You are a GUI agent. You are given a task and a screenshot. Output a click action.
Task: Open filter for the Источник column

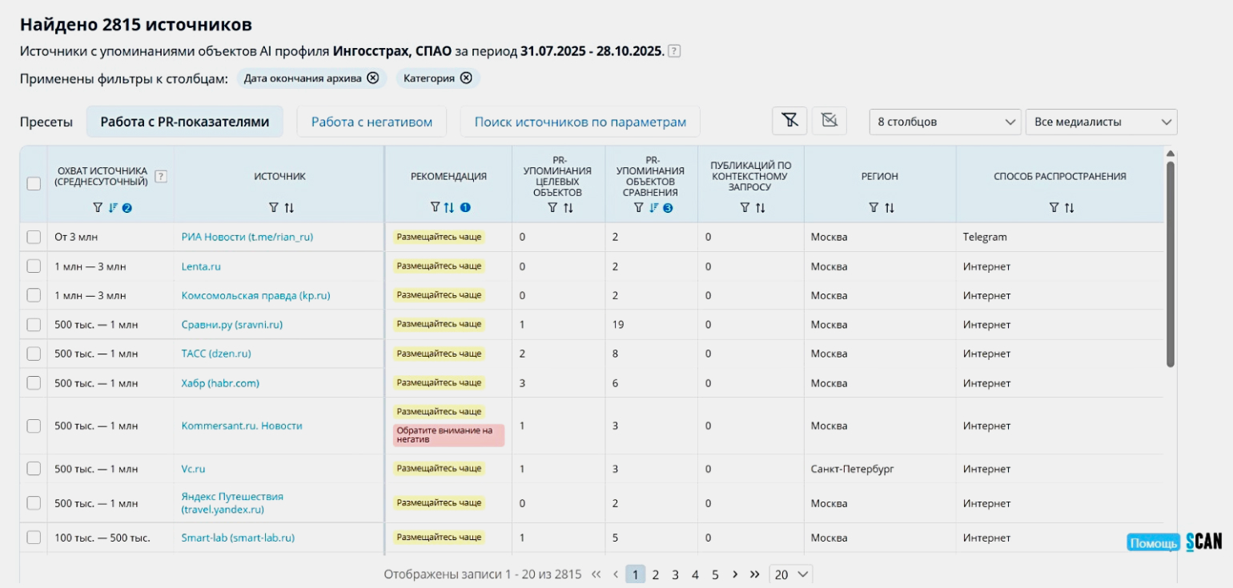click(x=273, y=208)
